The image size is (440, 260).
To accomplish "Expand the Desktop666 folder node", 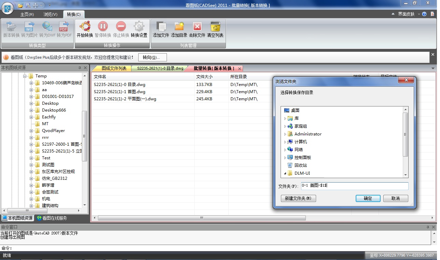I will click(31, 110).
